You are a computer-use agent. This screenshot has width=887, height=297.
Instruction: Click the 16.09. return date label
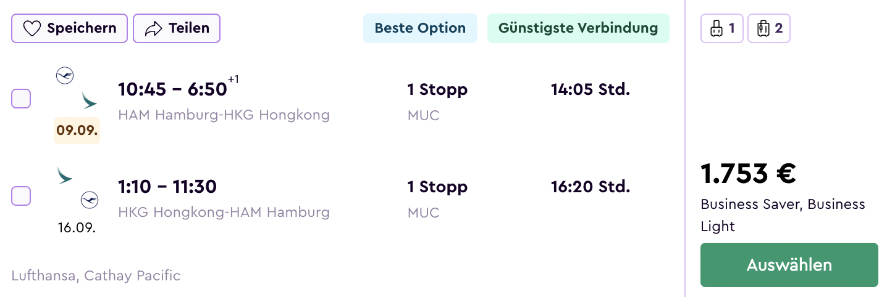tap(77, 227)
